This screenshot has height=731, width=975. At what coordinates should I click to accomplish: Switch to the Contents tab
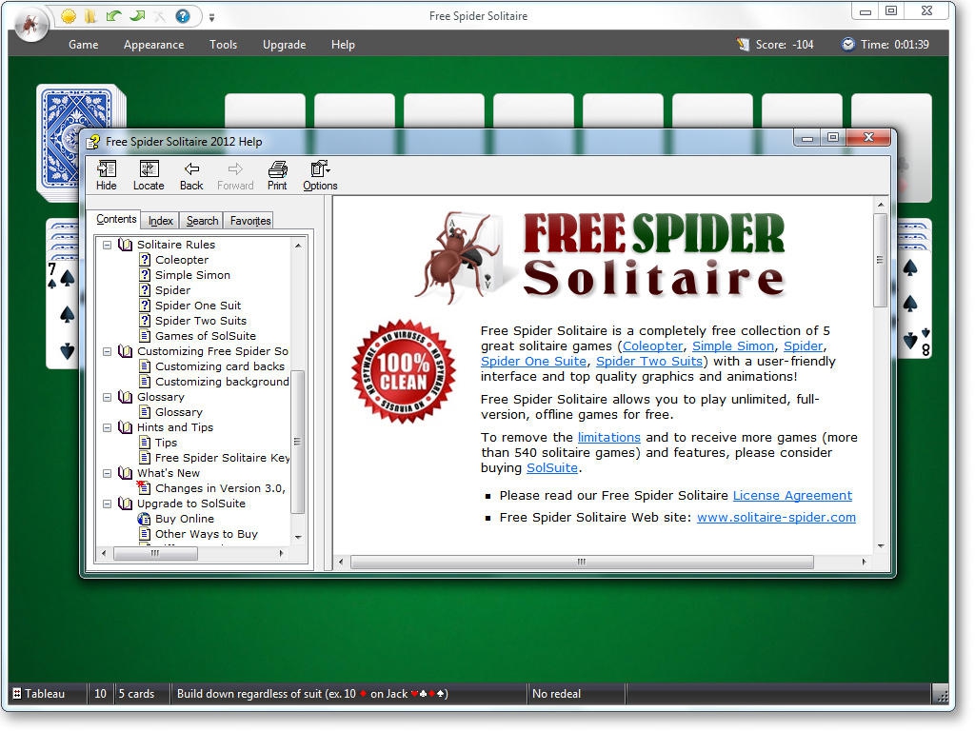tap(116, 220)
